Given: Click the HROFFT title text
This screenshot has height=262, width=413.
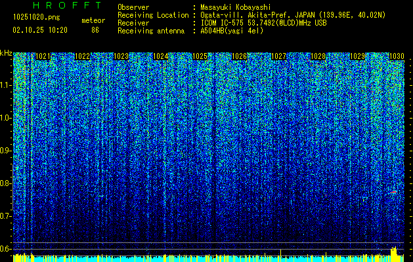Looking at the screenshot, I should tap(68, 5).
